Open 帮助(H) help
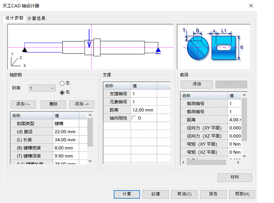 [242, 194]
